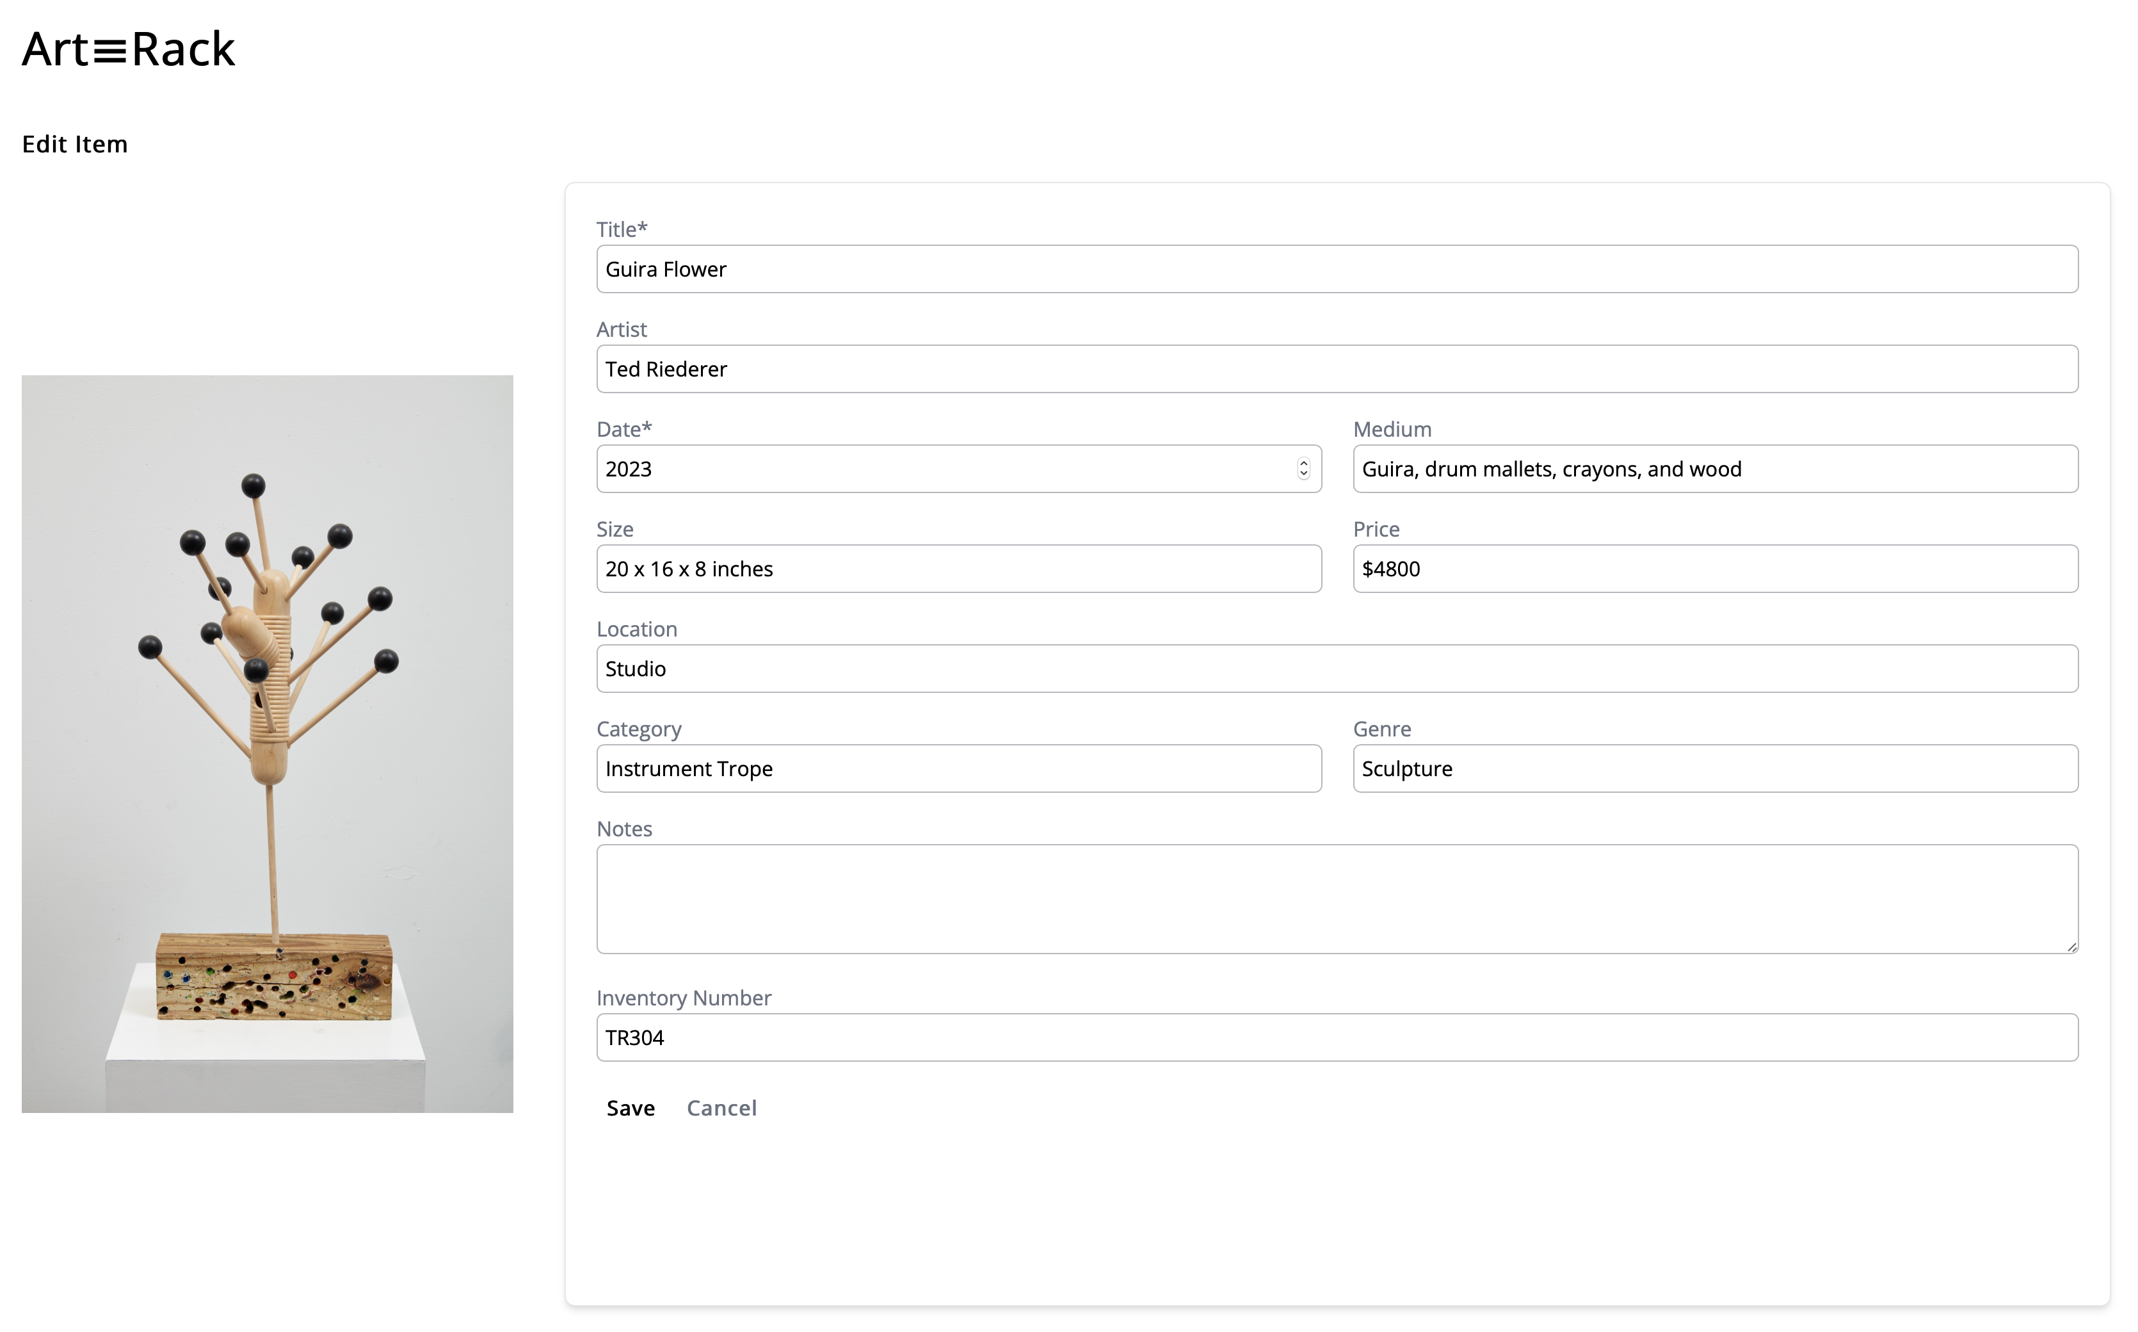Open the ArtRack logo home link
The width and height of the screenshot is (2138, 1332).
coord(129,49)
